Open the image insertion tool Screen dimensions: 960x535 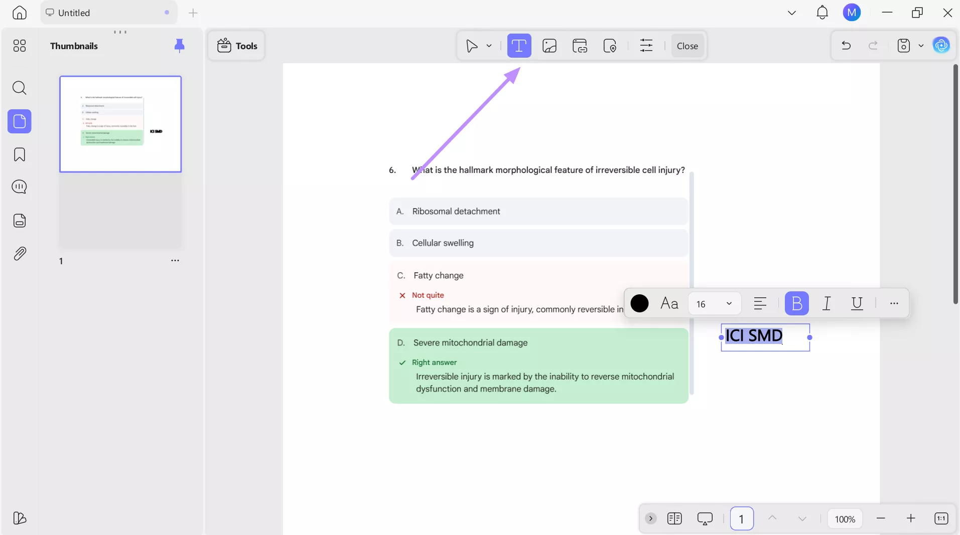click(x=549, y=45)
